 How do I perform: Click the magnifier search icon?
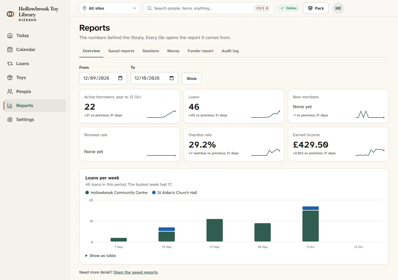pos(149,8)
